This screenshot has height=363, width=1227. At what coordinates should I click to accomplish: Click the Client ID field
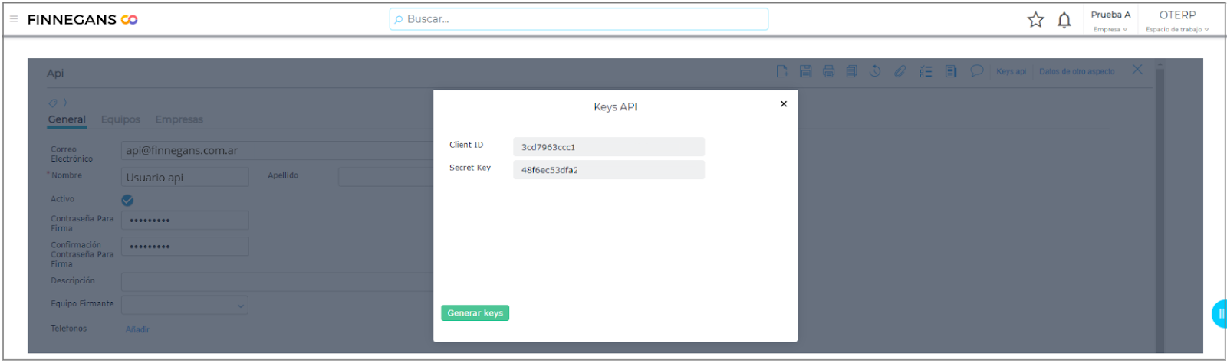point(609,147)
